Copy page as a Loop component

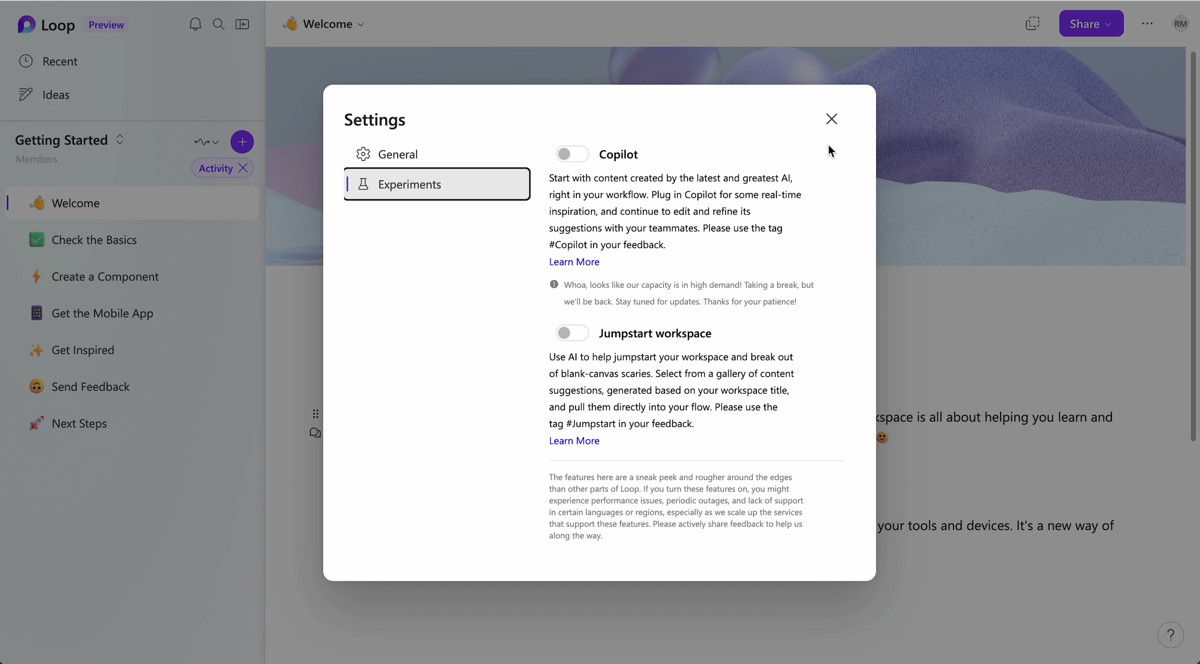tap(1033, 23)
